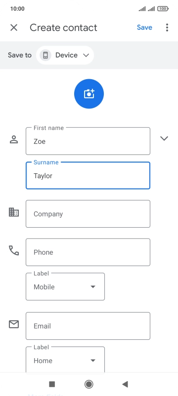
Task: Save the new contact
Action: pyautogui.click(x=144, y=27)
